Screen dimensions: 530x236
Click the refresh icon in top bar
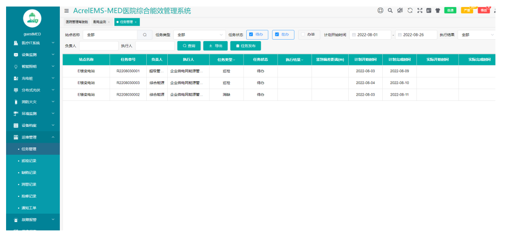tap(410, 10)
